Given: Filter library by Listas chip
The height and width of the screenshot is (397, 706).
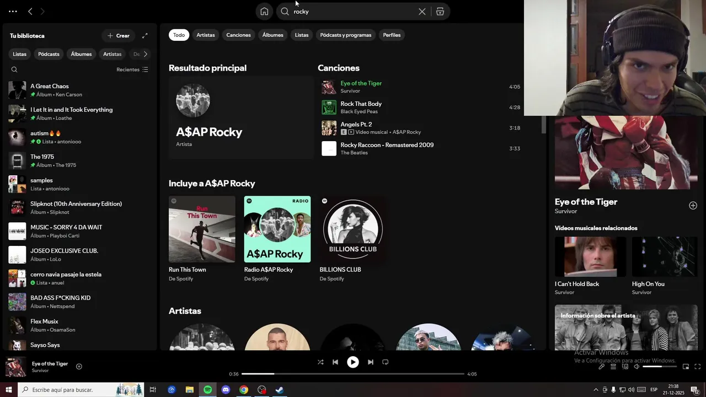Looking at the screenshot, I should pos(20,54).
